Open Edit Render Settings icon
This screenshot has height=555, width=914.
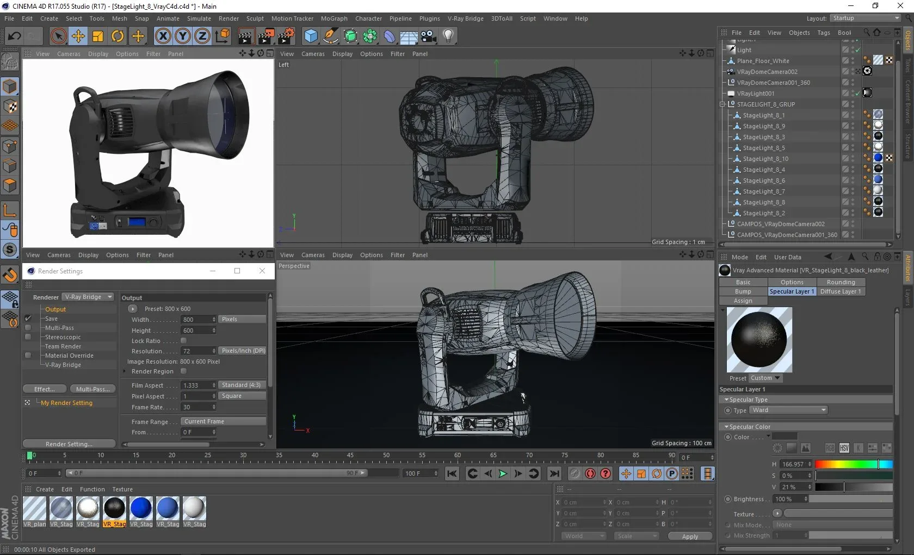[x=286, y=36]
